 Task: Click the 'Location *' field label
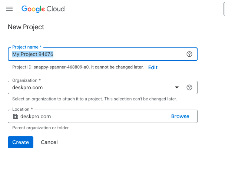click(x=23, y=109)
